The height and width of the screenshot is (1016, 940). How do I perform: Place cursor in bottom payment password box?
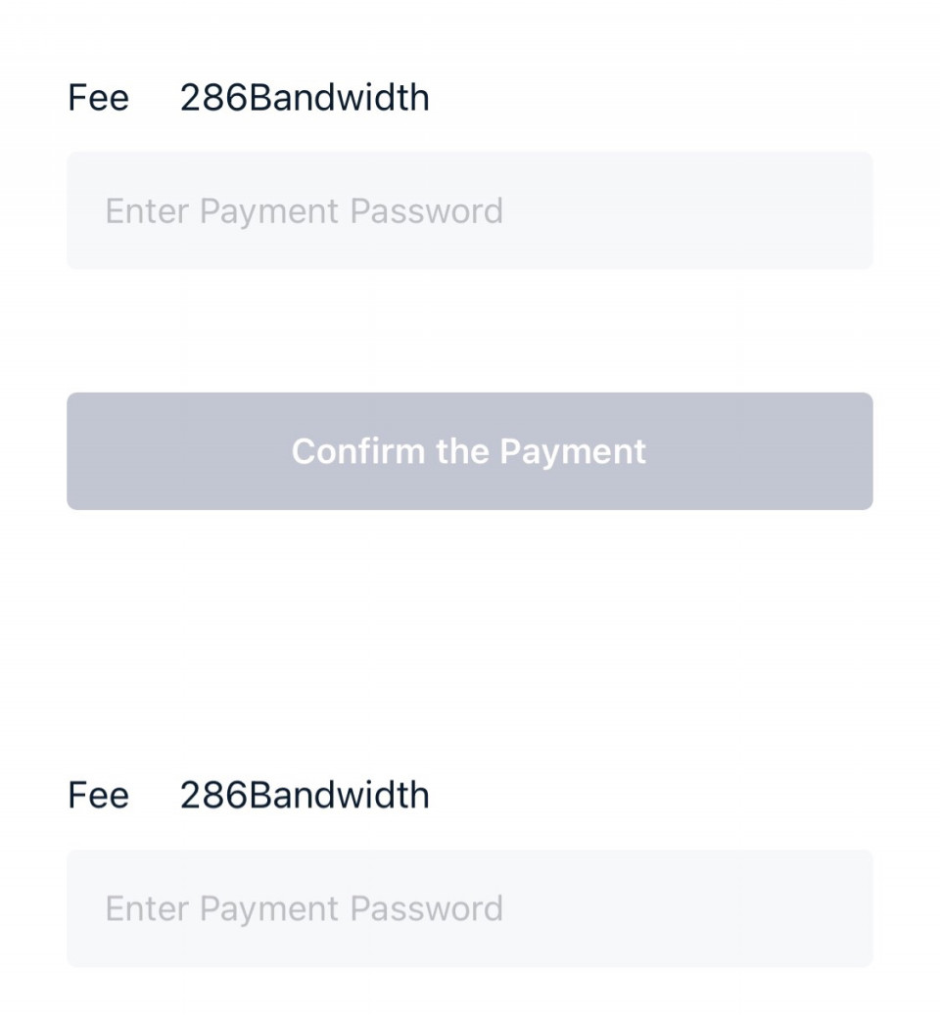(470, 908)
